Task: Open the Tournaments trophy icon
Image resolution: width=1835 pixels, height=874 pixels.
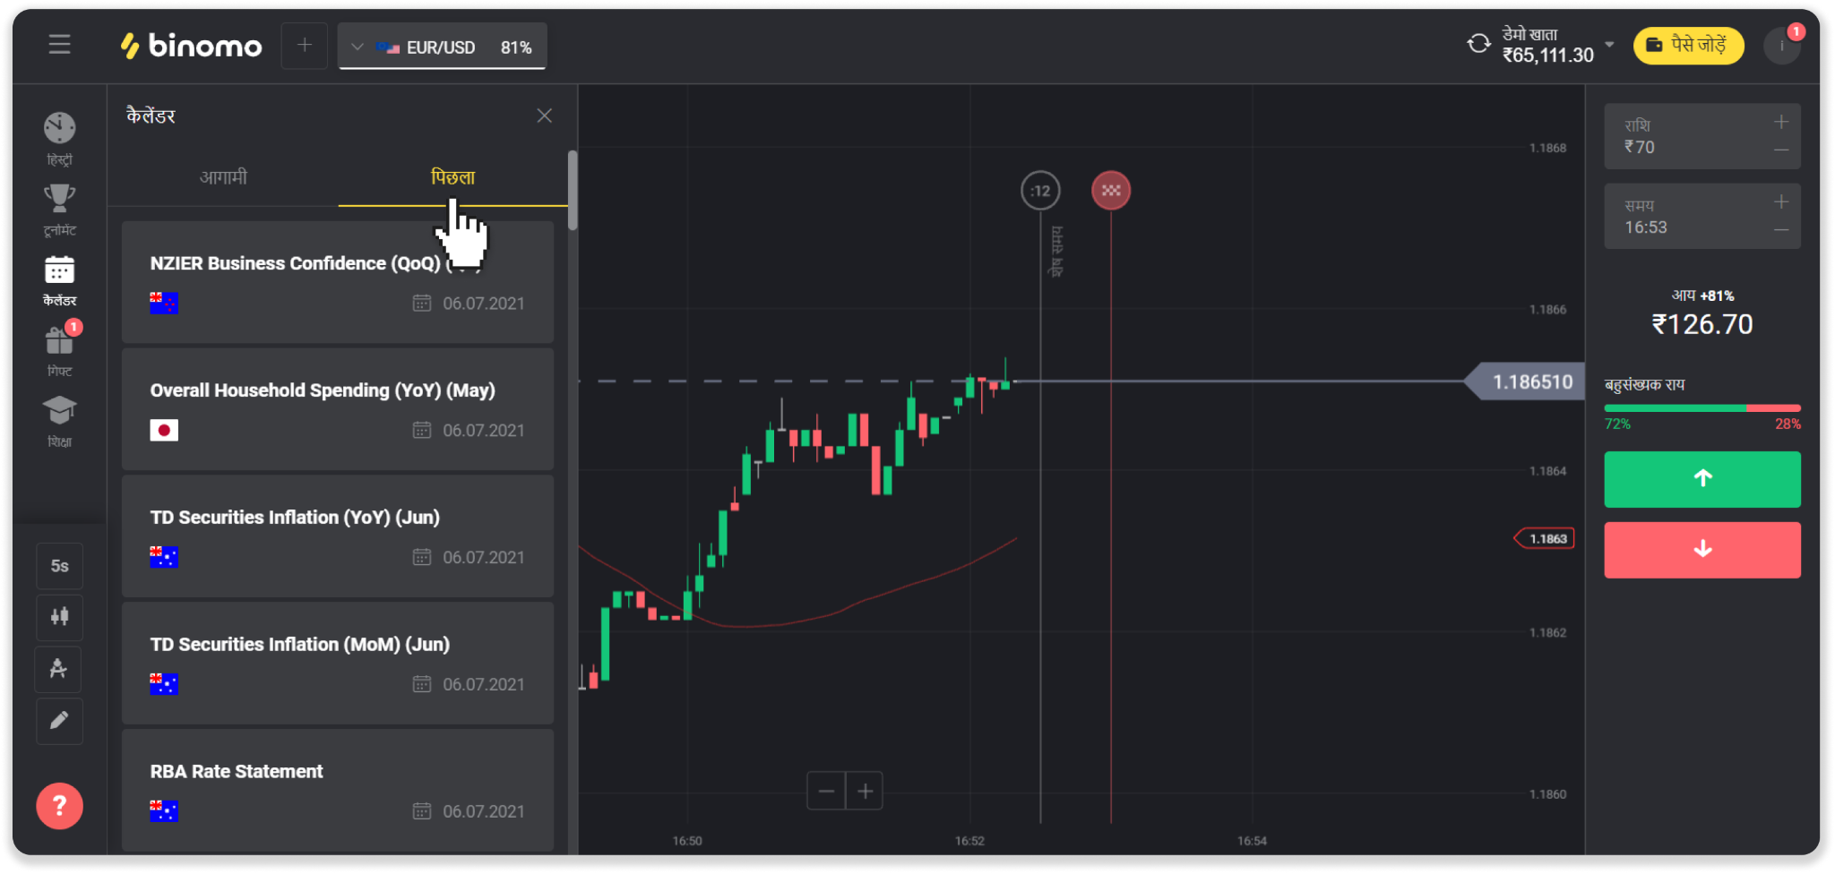Action: [59, 199]
